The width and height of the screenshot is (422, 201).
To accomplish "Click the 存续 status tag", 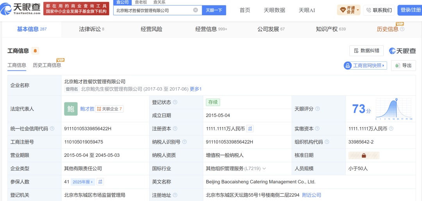I will 213,102.
